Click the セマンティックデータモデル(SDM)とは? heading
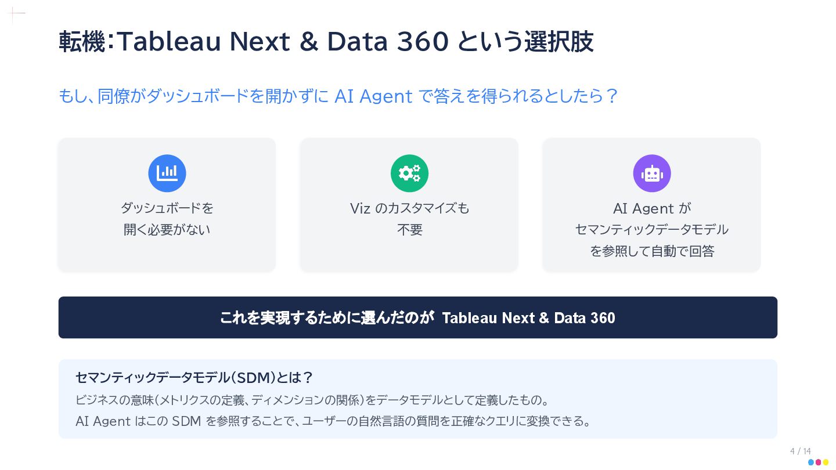 (194, 378)
